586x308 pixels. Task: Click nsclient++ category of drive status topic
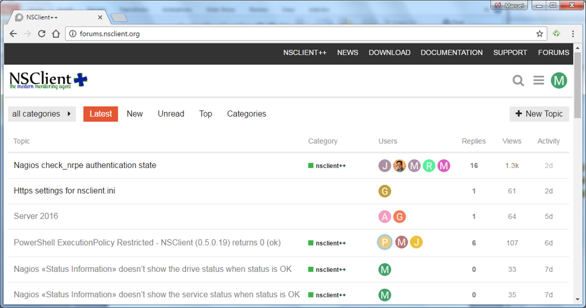tap(327, 269)
